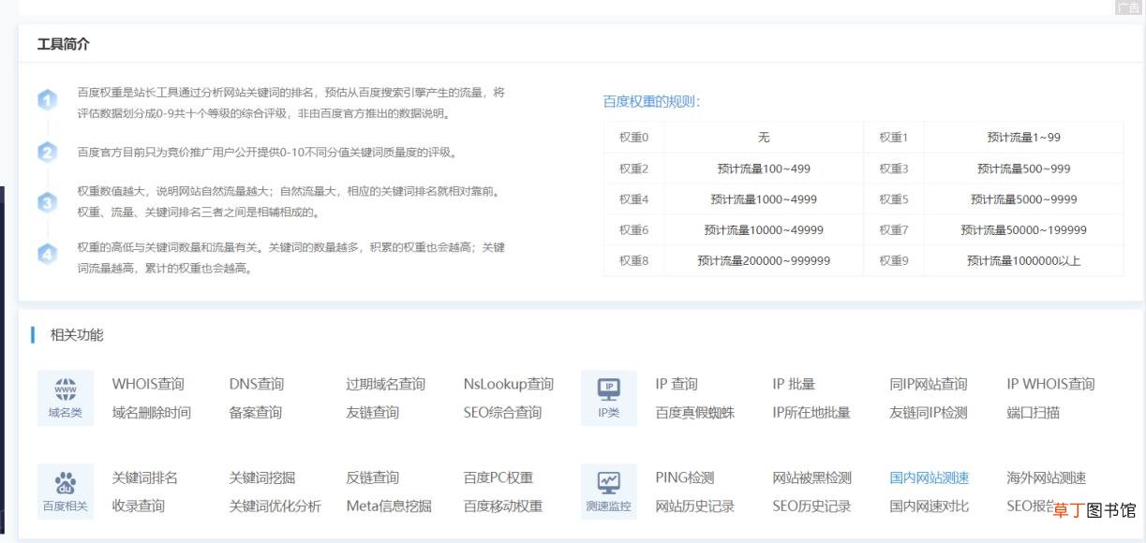Open IP所在地批量 link
1146x543 pixels.
pyautogui.click(x=811, y=412)
